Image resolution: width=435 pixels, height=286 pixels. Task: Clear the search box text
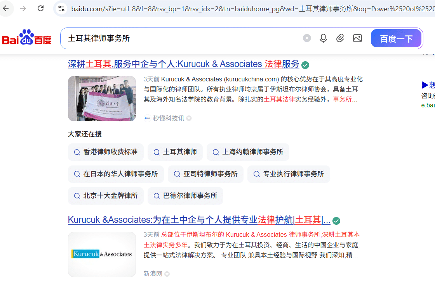(307, 38)
